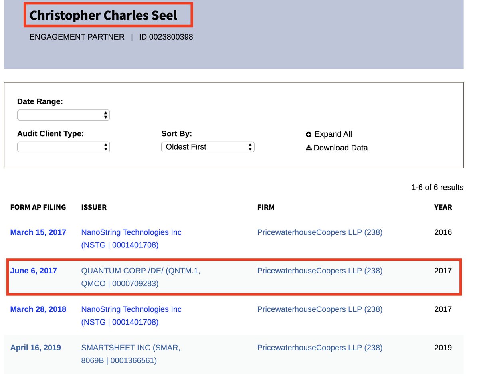Click the FORM AP FILING column header
The image size is (479, 376).
(x=38, y=207)
